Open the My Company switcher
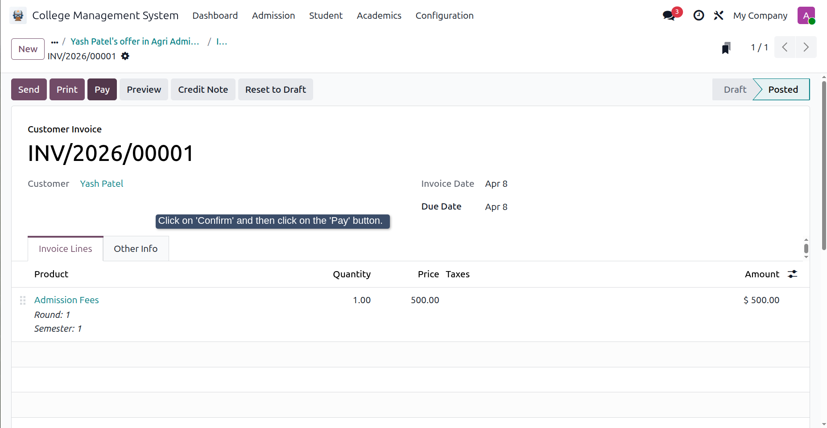The image size is (827, 428). 760,16
